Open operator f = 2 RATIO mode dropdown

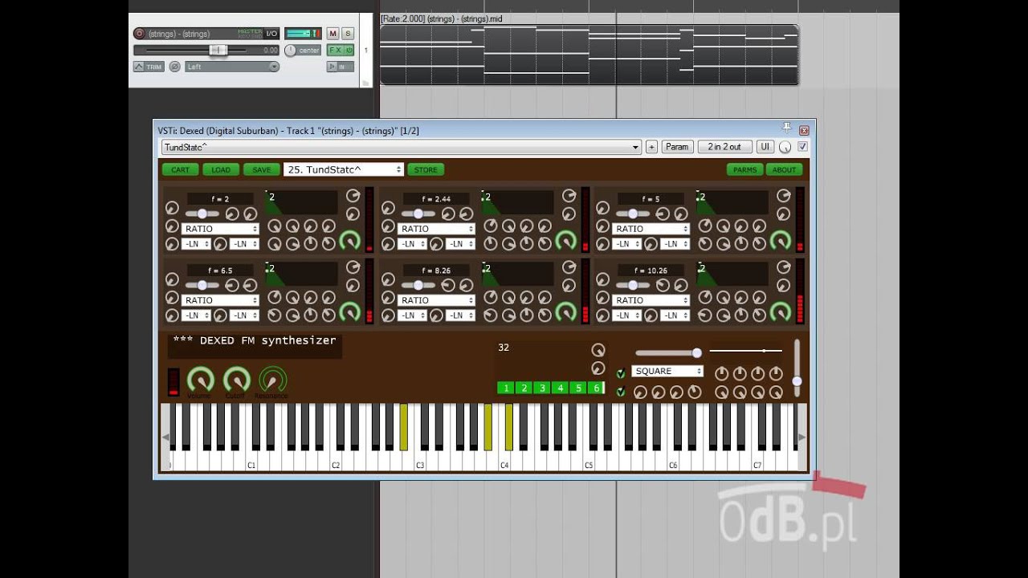pyautogui.click(x=221, y=229)
